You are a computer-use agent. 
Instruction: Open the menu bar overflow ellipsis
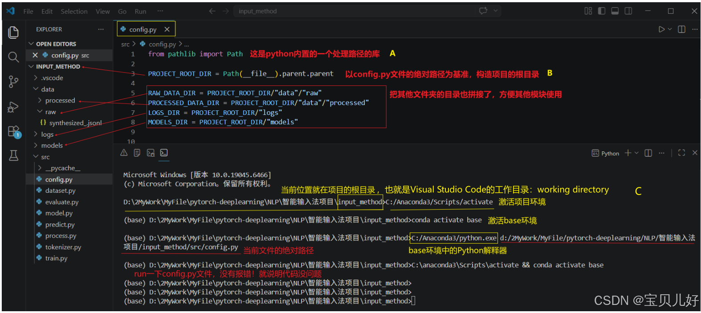click(x=160, y=11)
